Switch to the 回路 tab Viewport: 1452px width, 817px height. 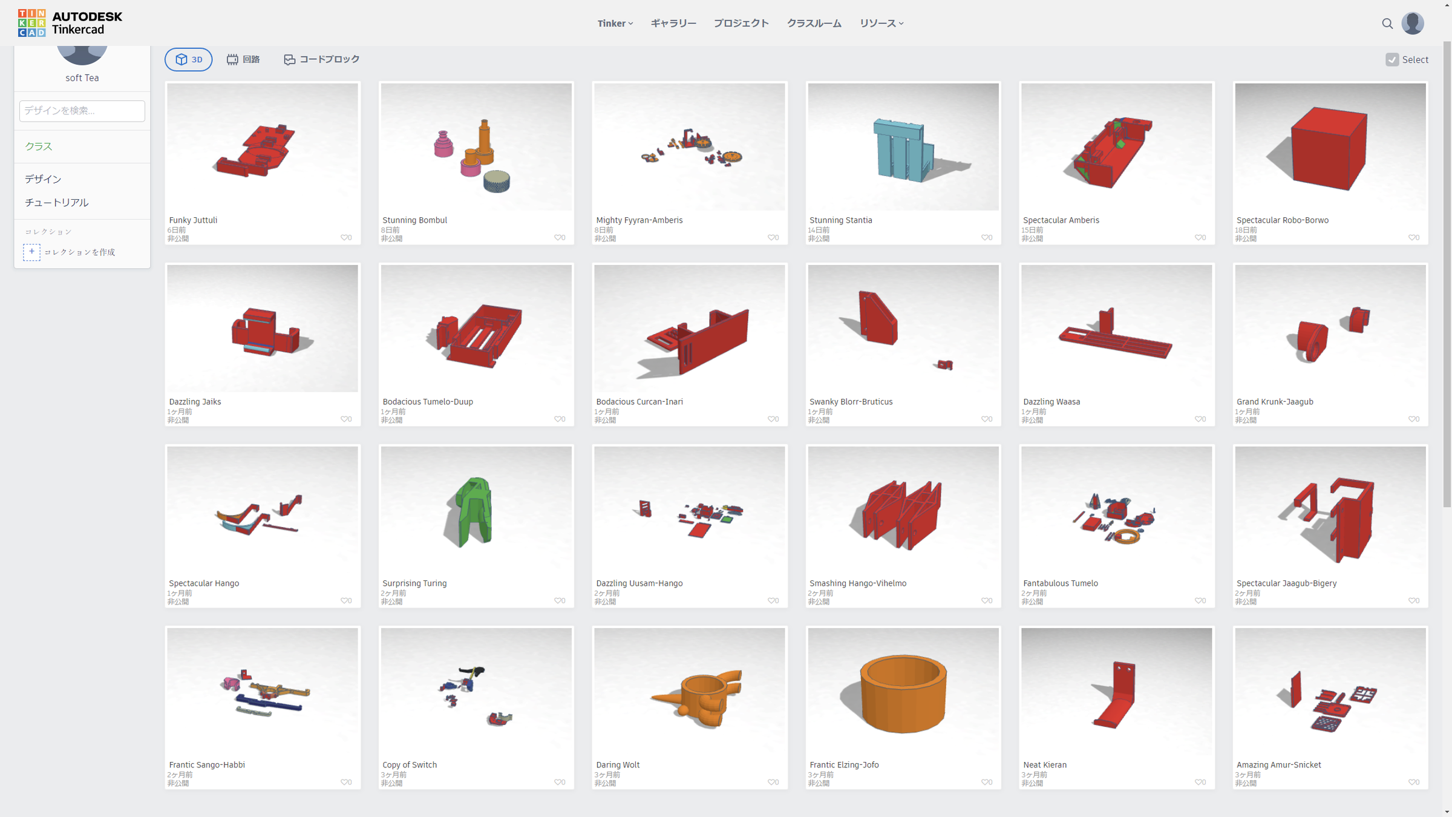[243, 59]
